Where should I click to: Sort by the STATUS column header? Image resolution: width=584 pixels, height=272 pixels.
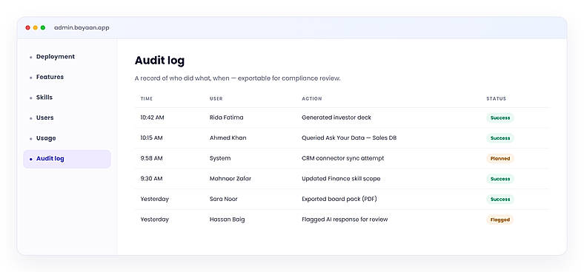coord(496,99)
